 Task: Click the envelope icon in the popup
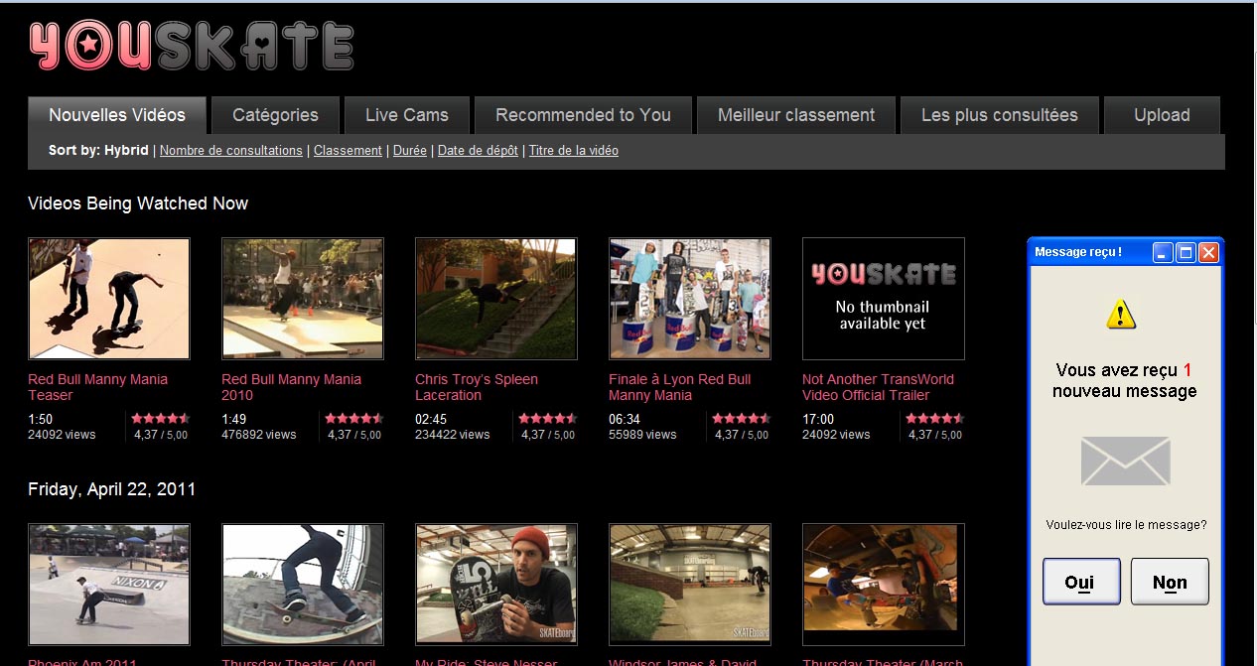coord(1125,462)
